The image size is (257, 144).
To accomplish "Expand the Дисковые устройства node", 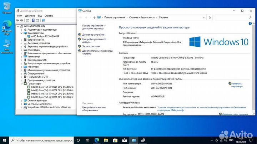I will (21, 43).
